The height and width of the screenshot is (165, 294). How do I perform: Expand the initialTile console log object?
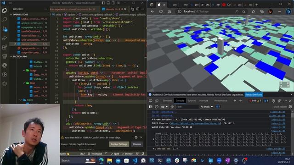tap(153, 148)
